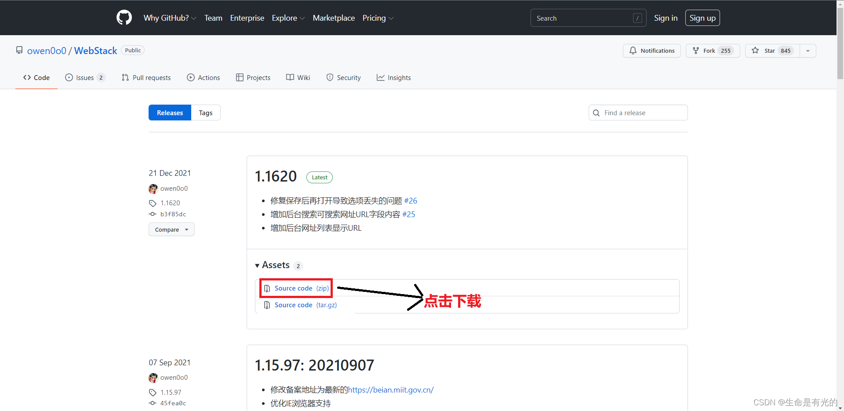Open the Team page

(213, 18)
